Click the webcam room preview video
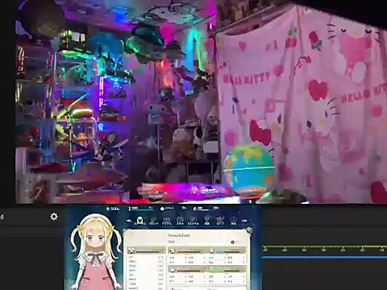This screenshot has width=387, height=290. click(x=201, y=101)
